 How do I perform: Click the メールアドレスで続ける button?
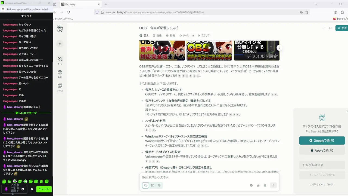click(x=322, y=175)
